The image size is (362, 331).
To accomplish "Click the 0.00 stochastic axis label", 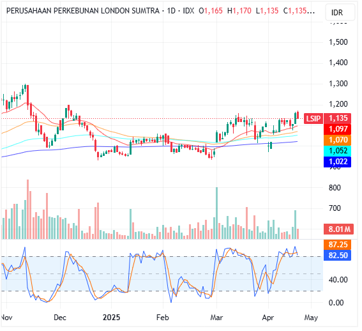I will pyautogui.click(x=336, y=303).
